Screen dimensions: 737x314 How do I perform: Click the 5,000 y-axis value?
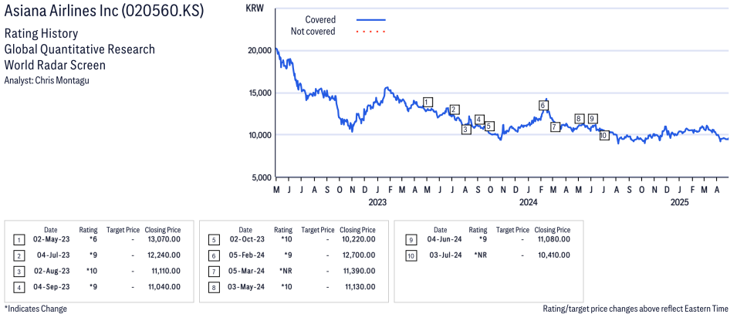261,178
